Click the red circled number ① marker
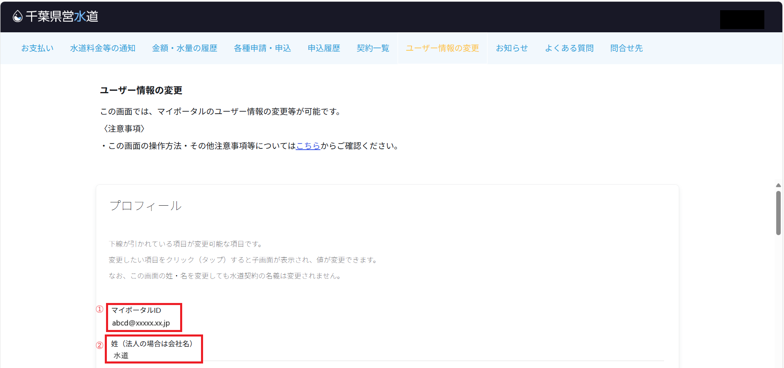784x368 pixels. click(x=99, y=309)
